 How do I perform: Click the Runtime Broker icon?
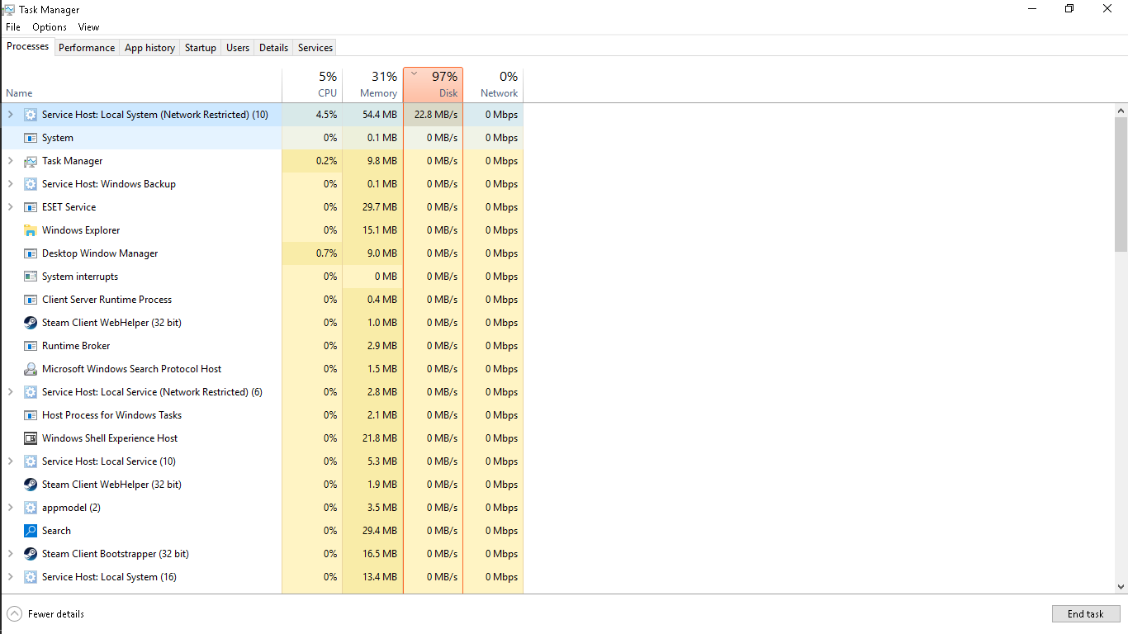(31, 346)
